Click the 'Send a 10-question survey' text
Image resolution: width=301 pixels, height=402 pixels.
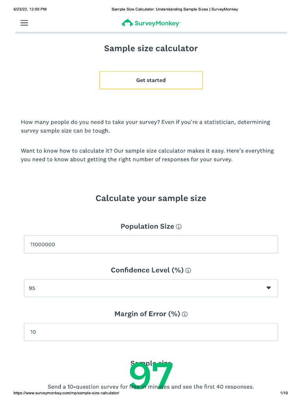click(x=86, y=387)
